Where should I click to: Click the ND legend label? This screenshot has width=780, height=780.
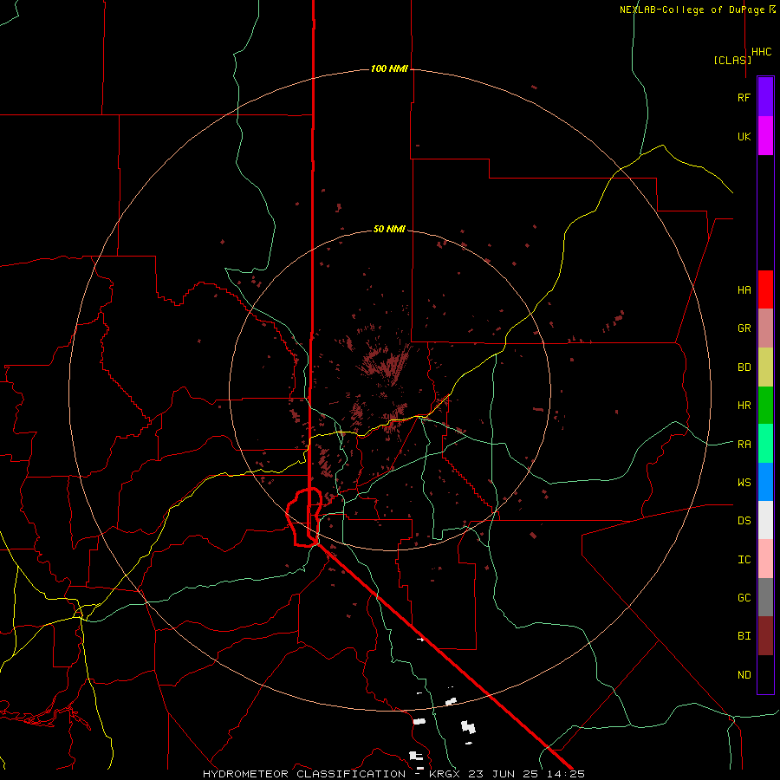(x=744, y=675)
